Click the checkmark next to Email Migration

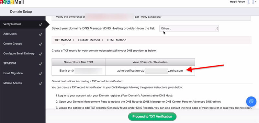pyautogui.click(x=40, y=74)
